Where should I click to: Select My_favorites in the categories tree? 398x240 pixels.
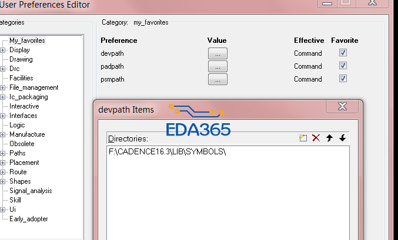click(x=27, y=40)
